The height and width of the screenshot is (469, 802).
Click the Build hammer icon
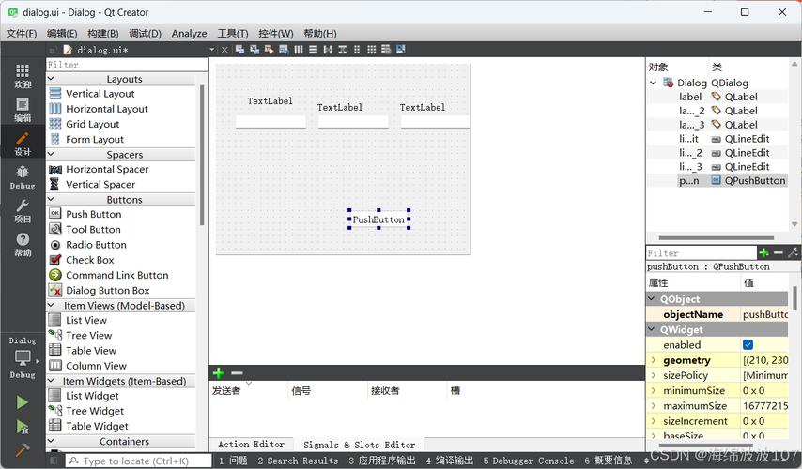pos(22,450)
